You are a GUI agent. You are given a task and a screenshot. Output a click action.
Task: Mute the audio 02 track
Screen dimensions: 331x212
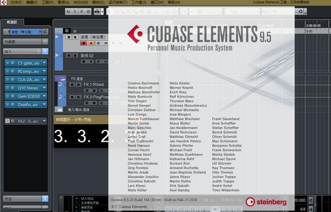point(69,56)
